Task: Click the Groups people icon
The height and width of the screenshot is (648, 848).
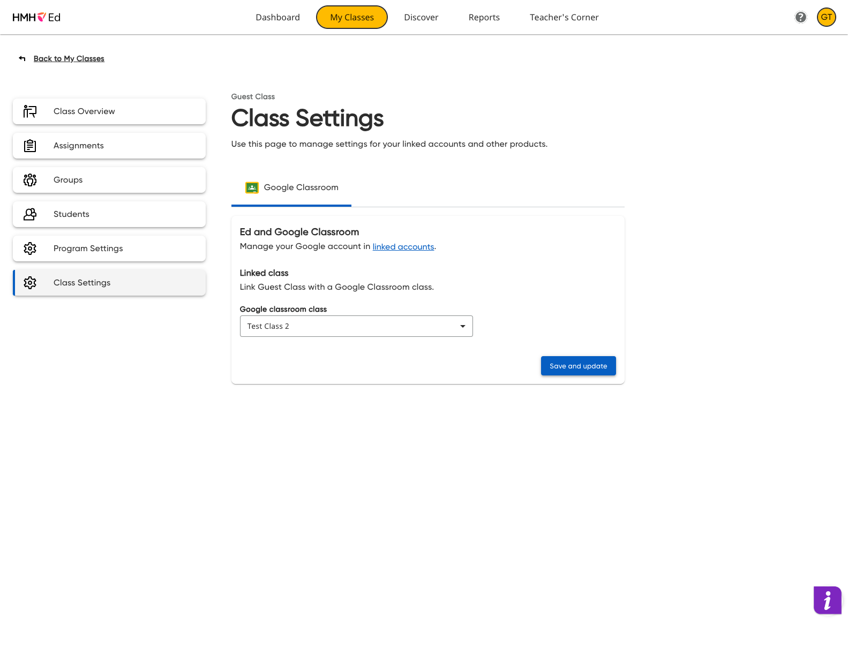Action: point(30,180)
